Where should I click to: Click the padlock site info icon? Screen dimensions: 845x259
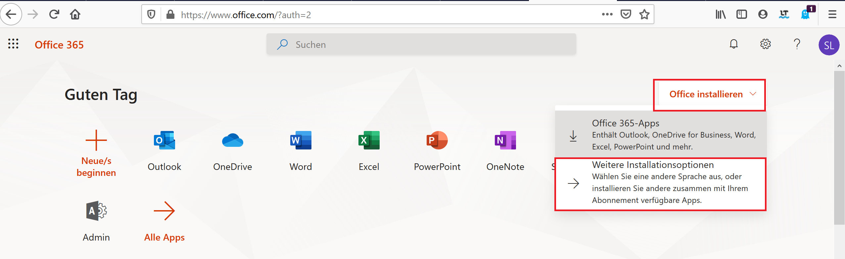click(x=170, y=15)
